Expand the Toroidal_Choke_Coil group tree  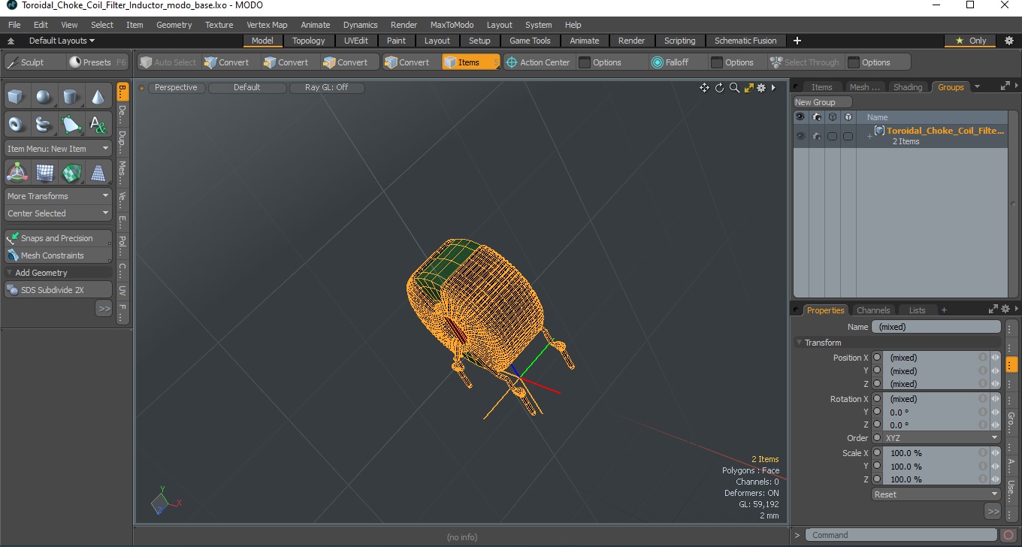tap(869, 136)
